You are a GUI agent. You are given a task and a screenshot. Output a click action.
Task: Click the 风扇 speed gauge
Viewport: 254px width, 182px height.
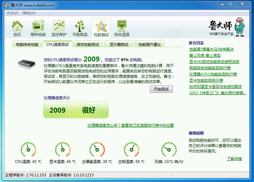(x=169, y=150)
